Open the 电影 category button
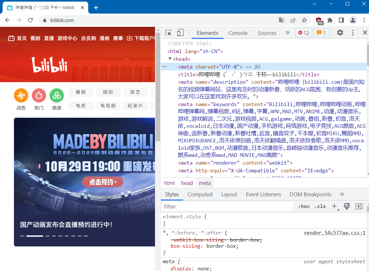This screenshot has width=369, height=271. pos(81,106)
